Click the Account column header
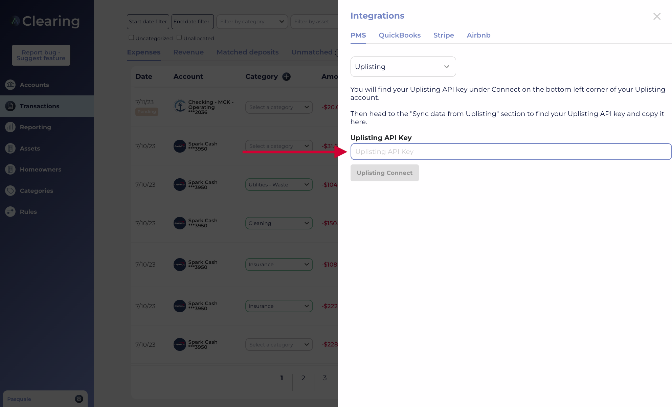The image size is (672, 407). pos(188,77)
